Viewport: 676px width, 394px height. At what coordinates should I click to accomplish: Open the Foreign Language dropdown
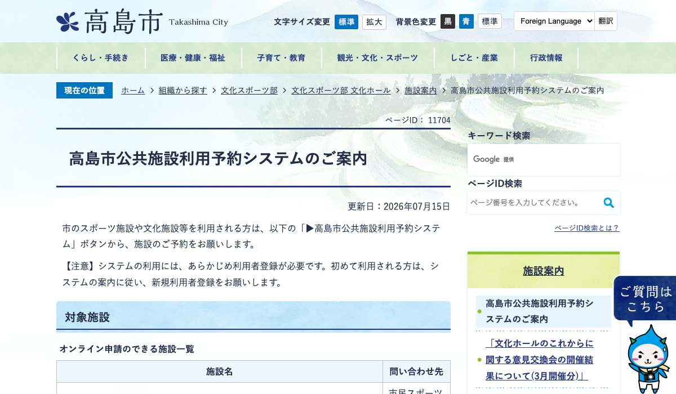554,21
